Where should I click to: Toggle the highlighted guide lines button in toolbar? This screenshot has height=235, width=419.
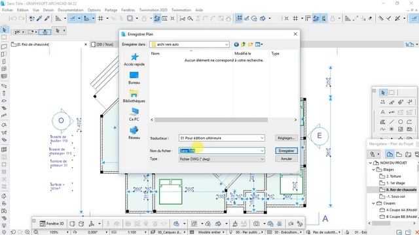pos(72,18)
